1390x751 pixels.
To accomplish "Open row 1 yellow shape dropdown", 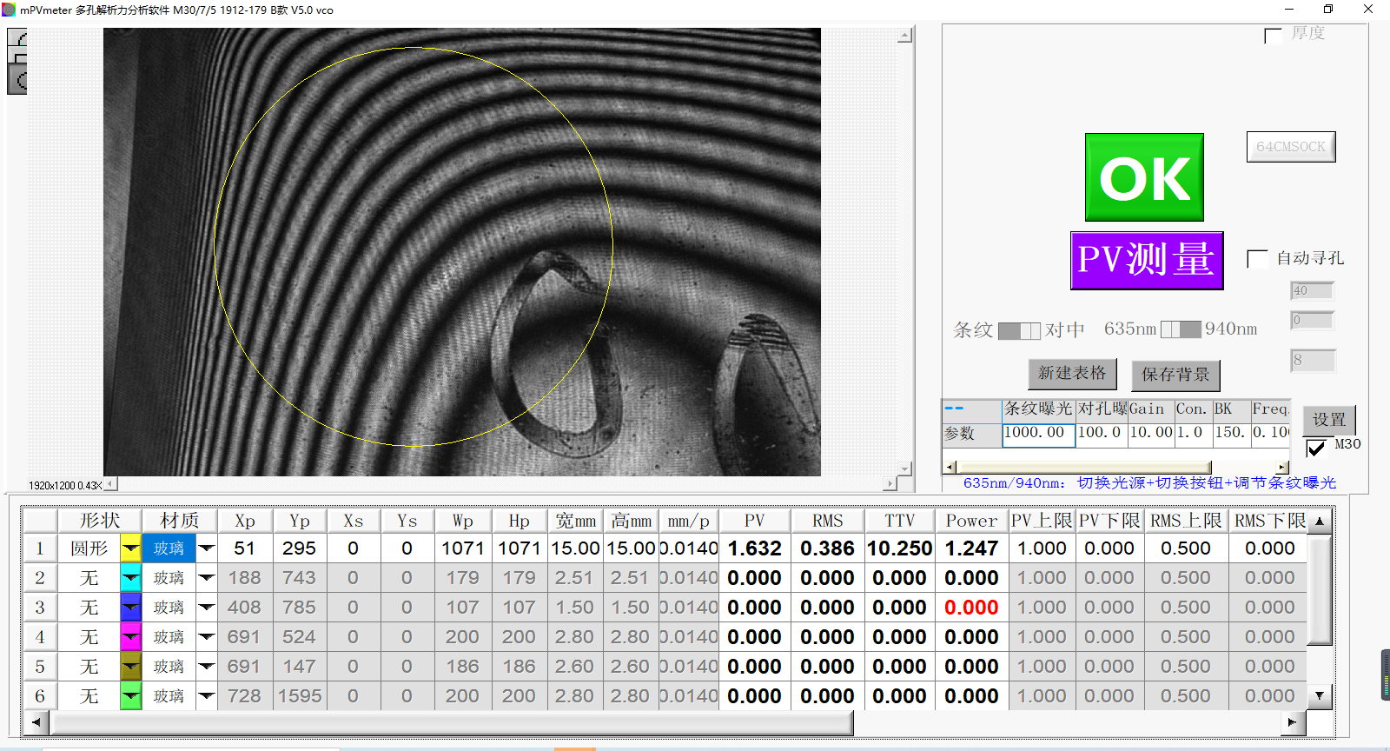I will (x=130, y=548).
